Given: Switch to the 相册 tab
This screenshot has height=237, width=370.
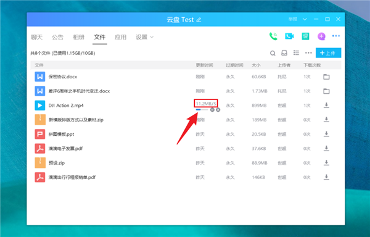Looking at the screenshot, I should click(x=78, y=37).
